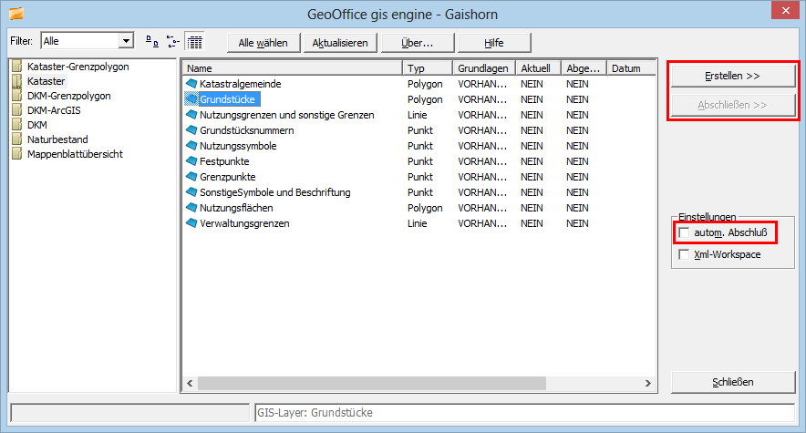Click the horizontal scrollbar left arrow
The width and height of the screenshot is (806, 433).
(191, 383)
